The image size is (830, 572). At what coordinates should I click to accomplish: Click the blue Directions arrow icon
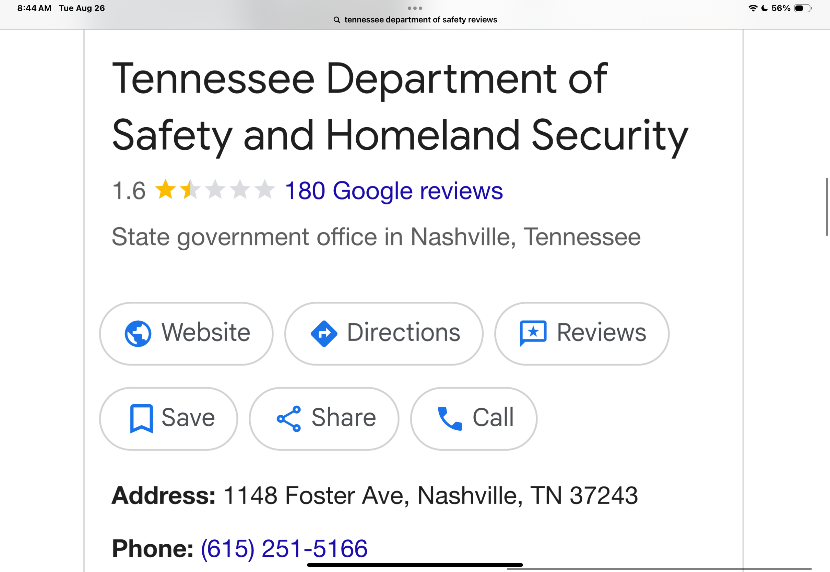pyautogui.click(x=324, y=333)
